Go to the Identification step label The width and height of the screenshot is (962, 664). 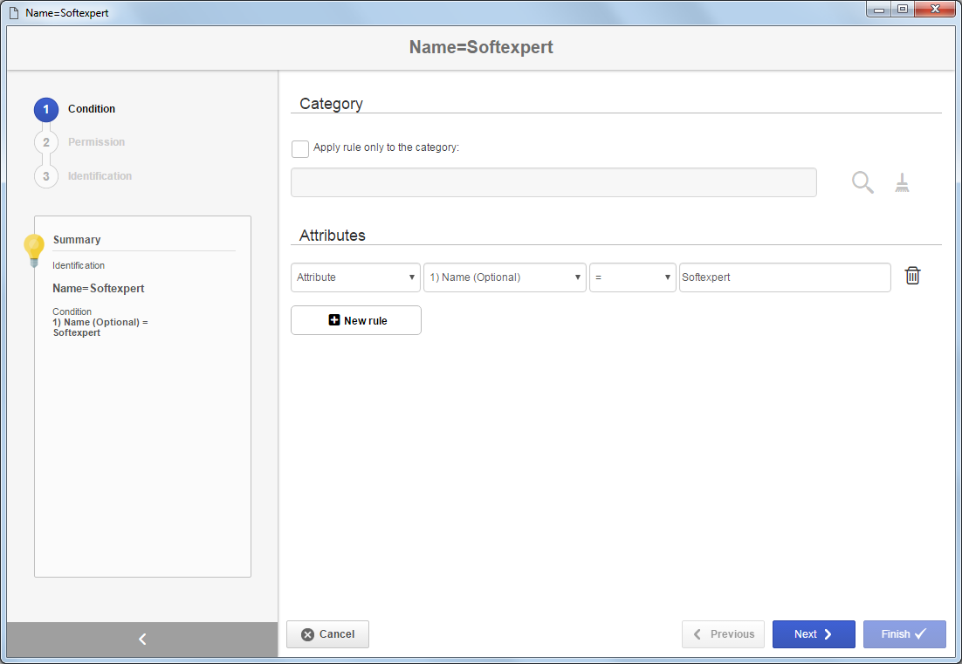coord(100,176)
